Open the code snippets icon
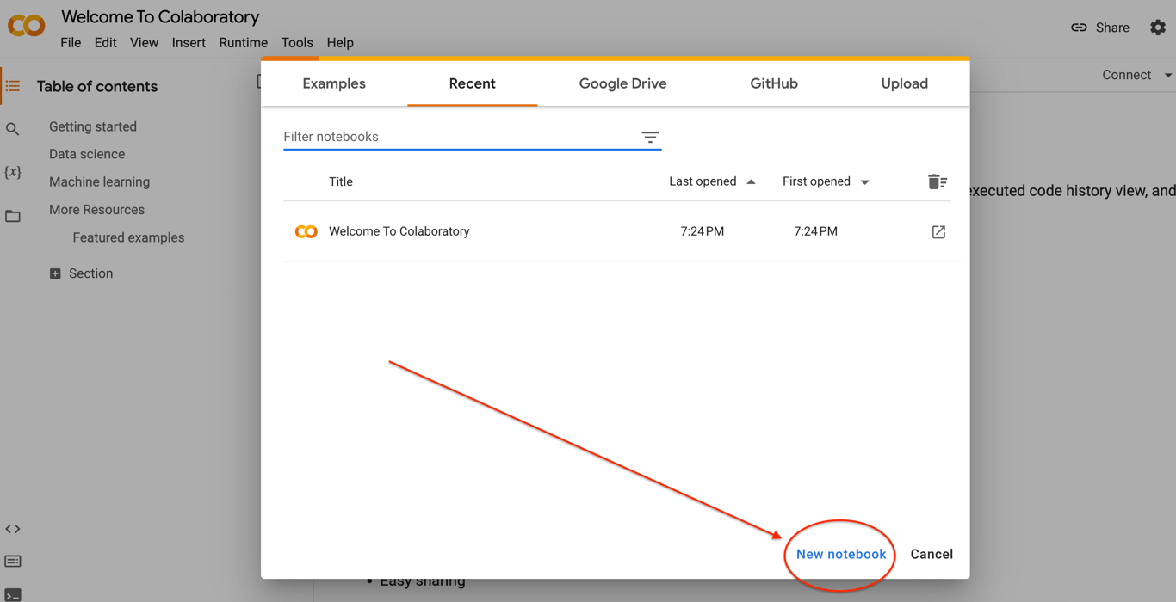This screenshot has height=602, width=1176. [x=13, y=529]
